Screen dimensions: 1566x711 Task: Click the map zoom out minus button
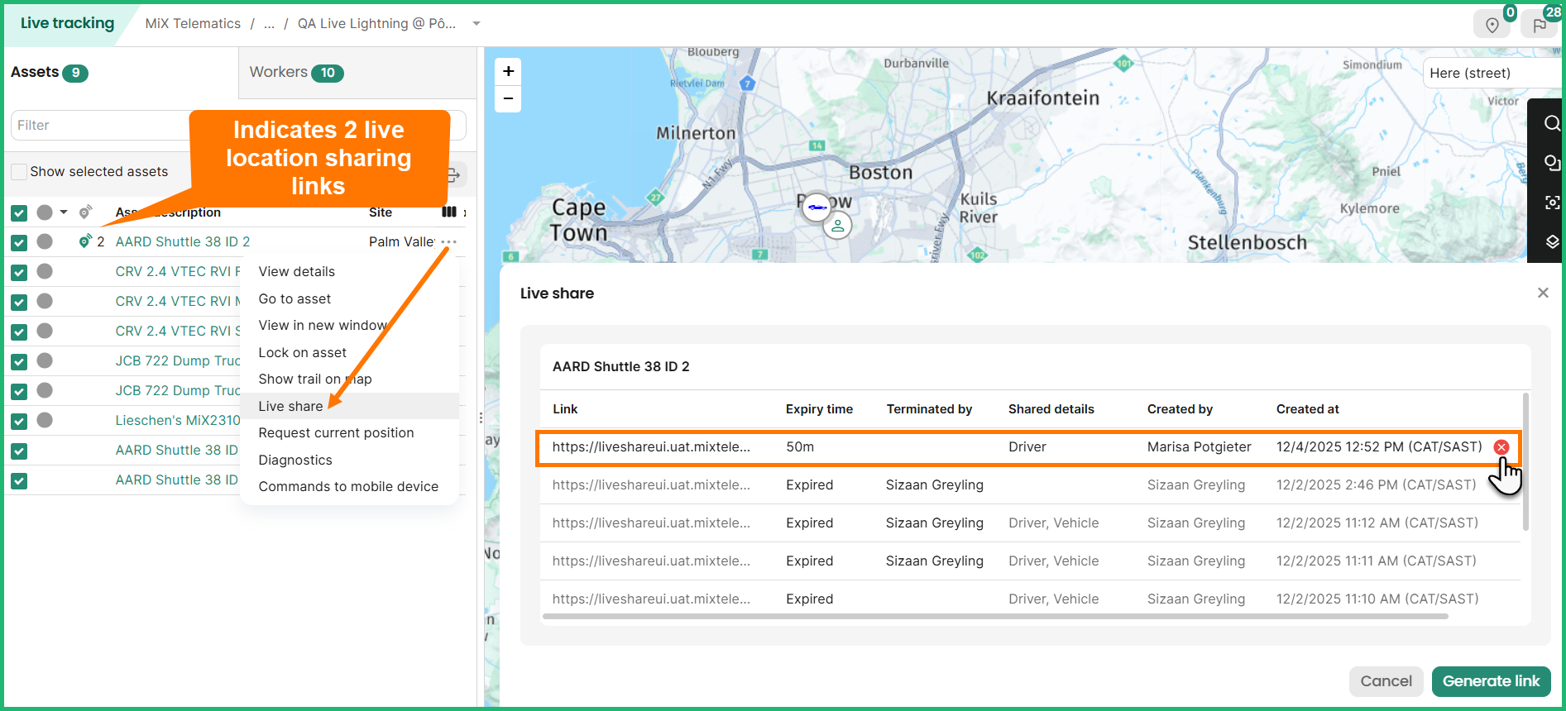pyautogui.click(x=508, y=98)
